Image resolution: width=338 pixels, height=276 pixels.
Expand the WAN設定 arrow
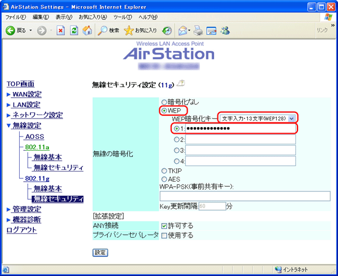click(x=8, y=94)
